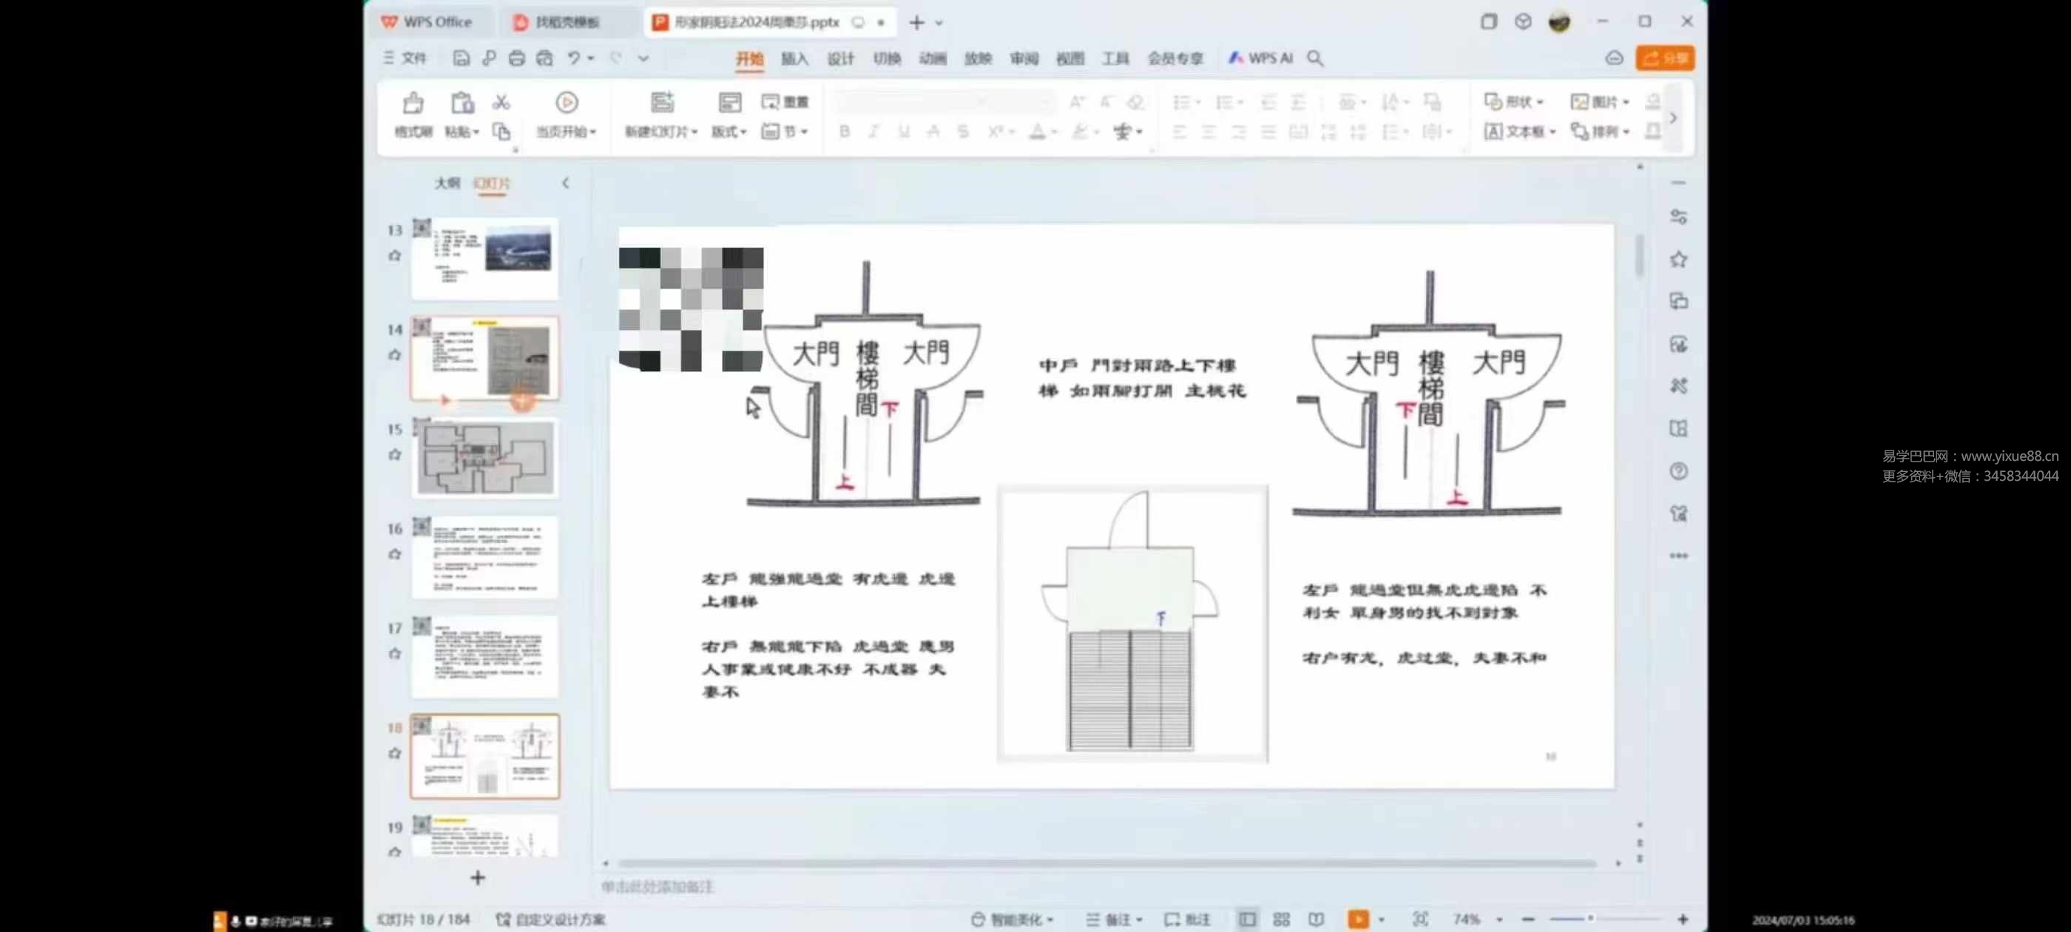Viewport: 2071px width, 932px height.
Task: Expand the layout (版式) dropdown
Action: [742, 132]
